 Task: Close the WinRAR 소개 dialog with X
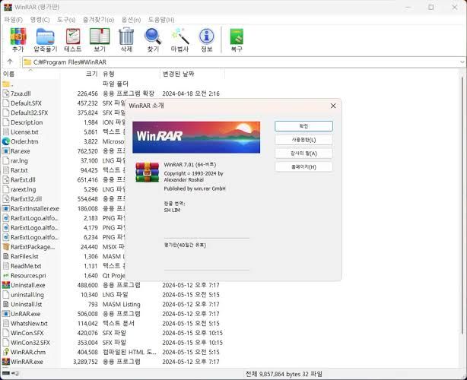pyautogui.click(x=332, y=106)
